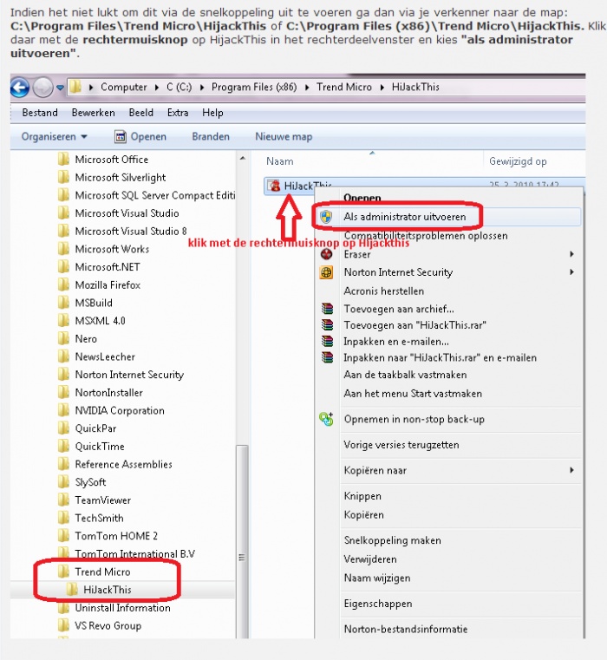Screen dimensions: 607x660
Task: Expand the arrow after Computer breadcrumb
Action: tap(157, 88)
